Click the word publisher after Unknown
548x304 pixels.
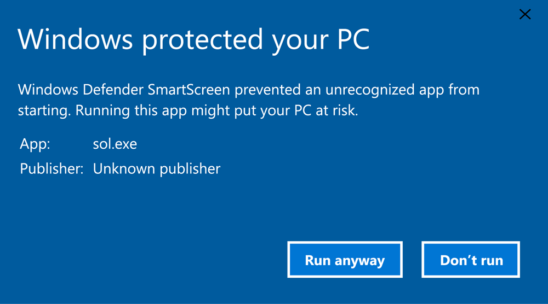[190, 169]
